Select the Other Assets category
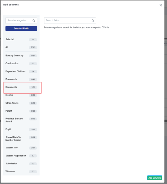Screen dimensions: 167x184 coord(21,103)
